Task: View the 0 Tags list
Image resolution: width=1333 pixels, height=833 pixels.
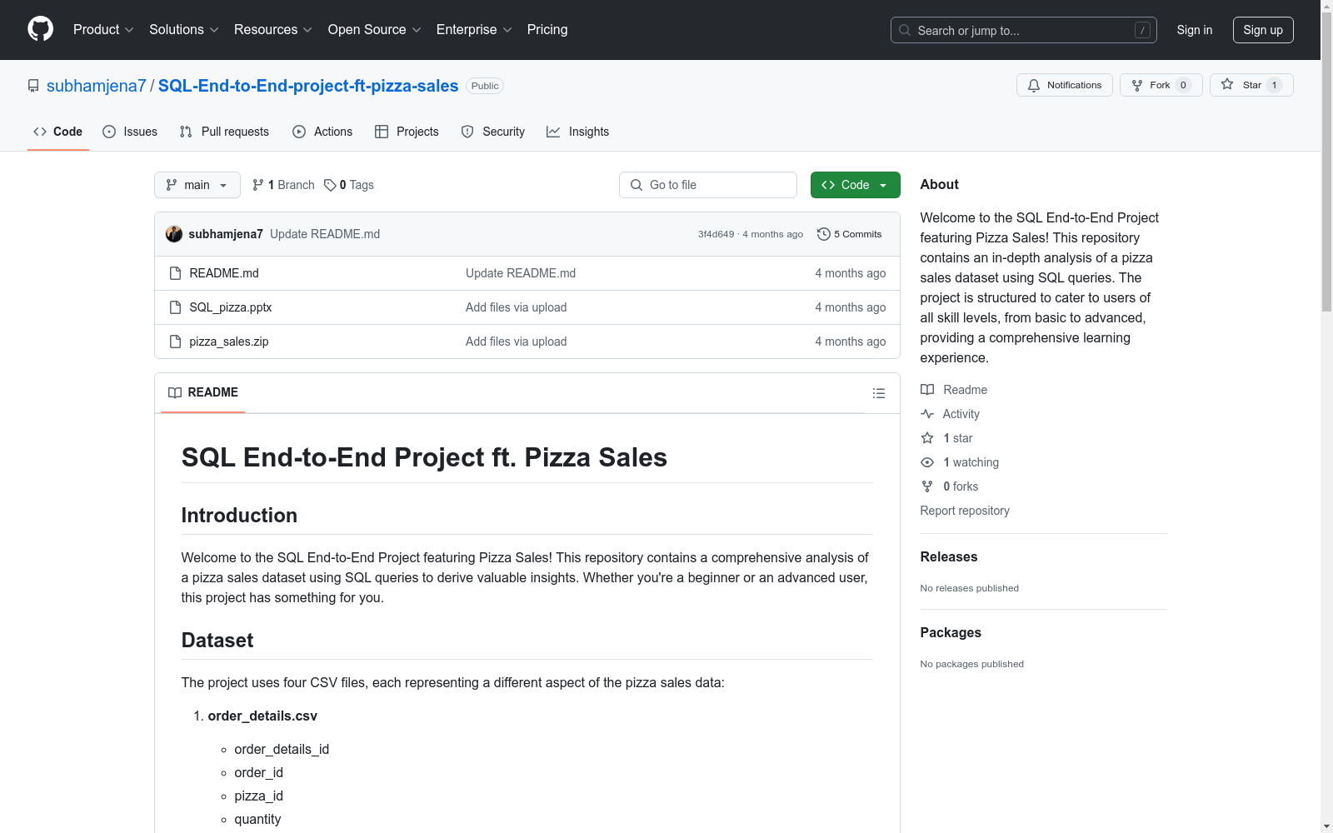Action: tap(349, 185)
